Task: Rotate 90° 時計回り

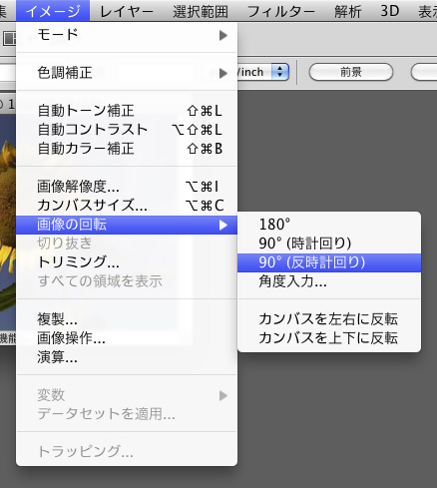Action: (x=329, y=244)
